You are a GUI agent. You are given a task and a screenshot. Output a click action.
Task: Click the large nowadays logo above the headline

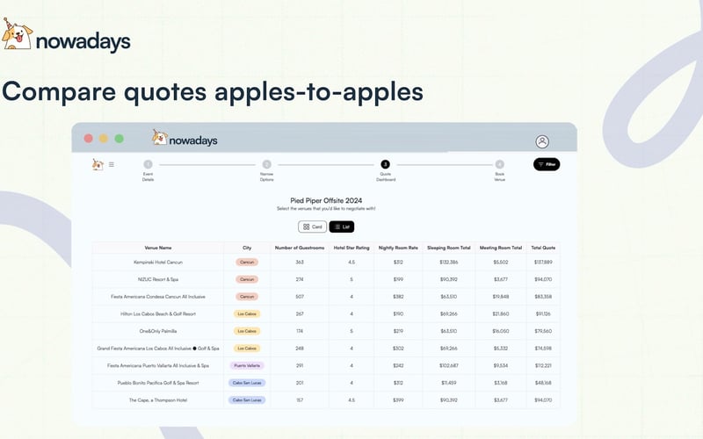(66, 35)
